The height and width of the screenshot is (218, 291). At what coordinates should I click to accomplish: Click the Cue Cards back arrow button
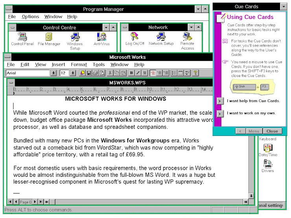point(240,131)
